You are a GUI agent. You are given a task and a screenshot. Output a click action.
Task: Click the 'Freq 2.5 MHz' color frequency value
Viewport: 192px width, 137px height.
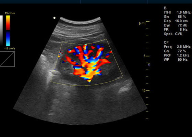click(177, 47)
